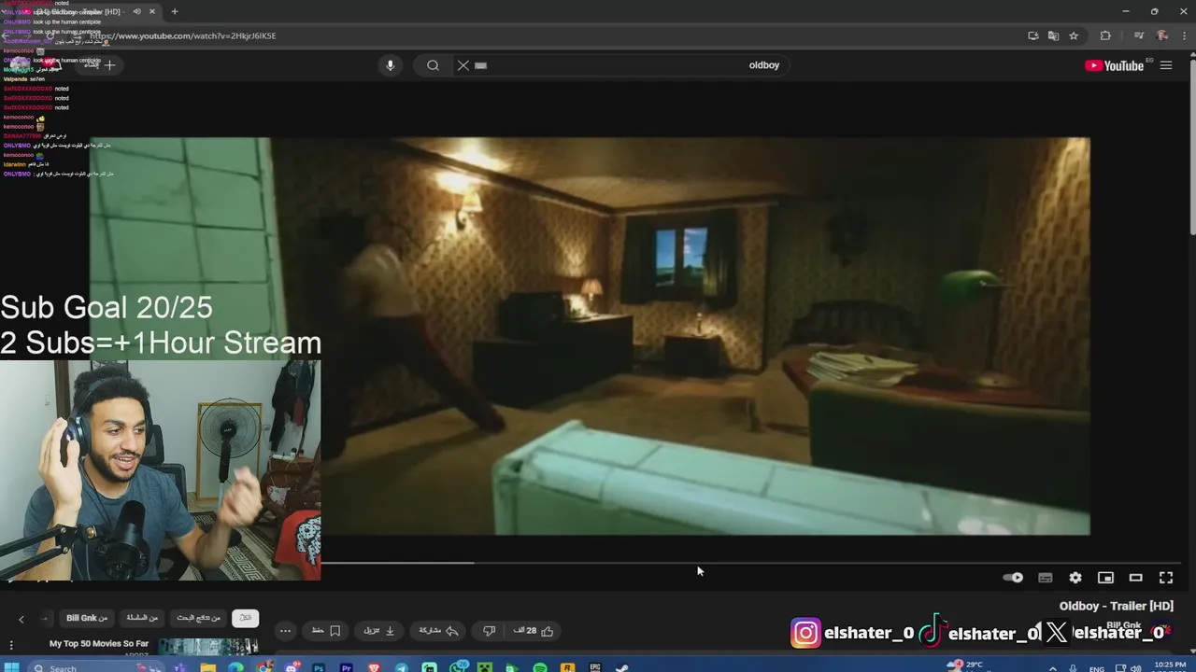This screenshot has height=672, width=1196.
Task: Bookmark this page with the star icon
Action: coord(1074,35)
